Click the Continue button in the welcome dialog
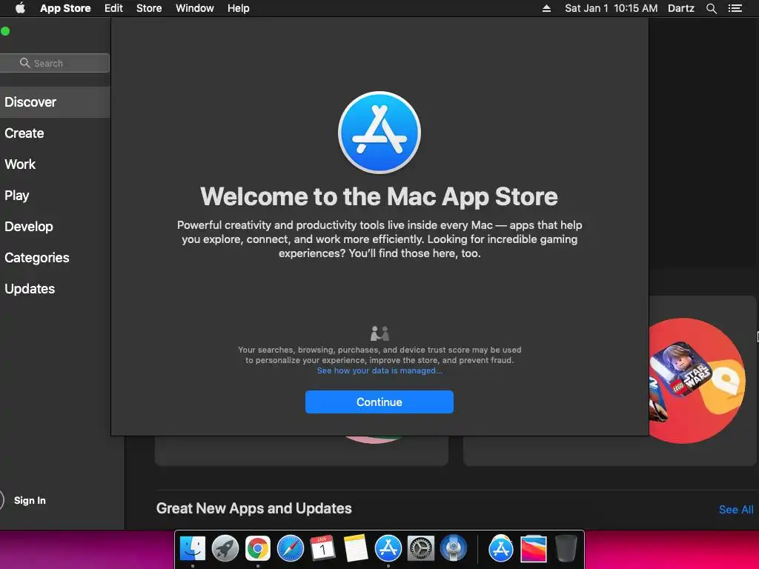The image size is (759, 569). coord(379,402)
